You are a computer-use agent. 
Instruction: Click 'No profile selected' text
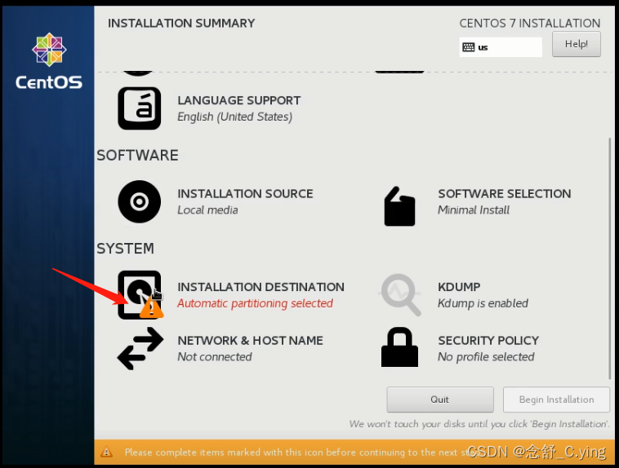click(x=486, y=357)
